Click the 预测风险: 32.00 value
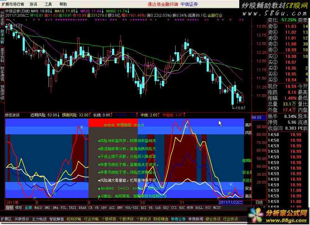Screen dimensions: 310x225 (77, 115)
